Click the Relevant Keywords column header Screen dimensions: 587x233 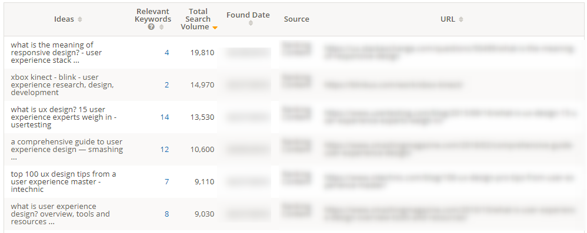(x=153, y=15)
